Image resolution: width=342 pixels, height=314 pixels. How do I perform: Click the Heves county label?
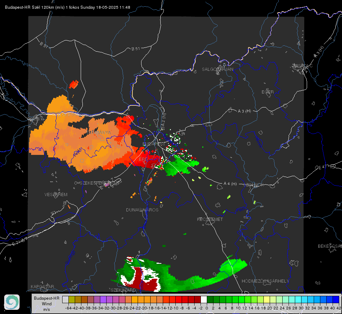(x=258, y=142)
